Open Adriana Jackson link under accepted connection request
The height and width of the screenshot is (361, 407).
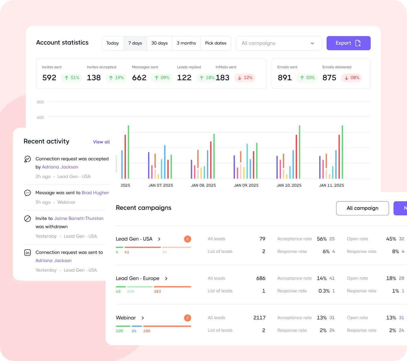click(x=60, y=167)
